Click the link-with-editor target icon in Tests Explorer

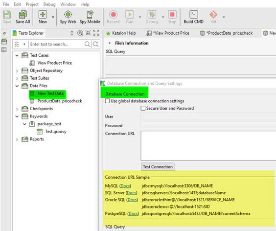[80, 33]
